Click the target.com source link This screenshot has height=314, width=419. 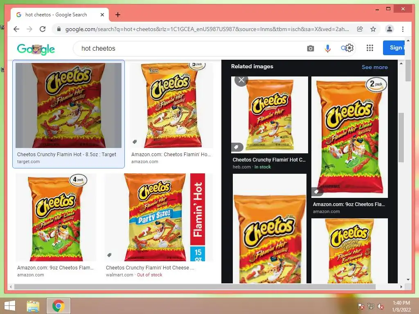pyautogui.click(x=28, y=161)
